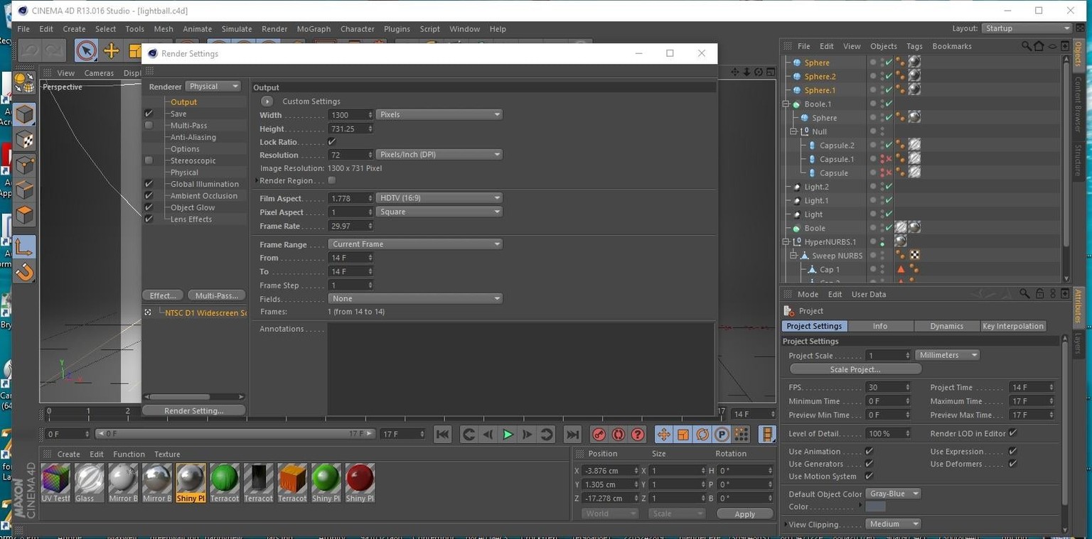Toggle Parameter keyframe recording P icon
The height and width of the screenshot is (539, 1092).
(x=722, y=435)
